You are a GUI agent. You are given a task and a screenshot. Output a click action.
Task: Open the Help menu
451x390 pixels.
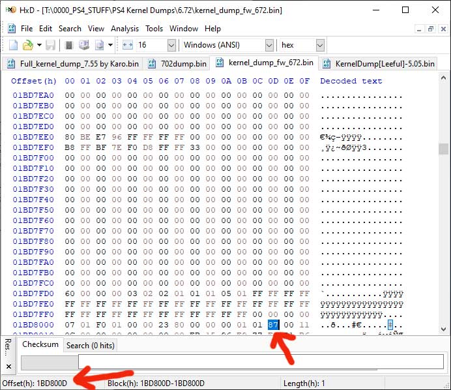pos(213,29)
